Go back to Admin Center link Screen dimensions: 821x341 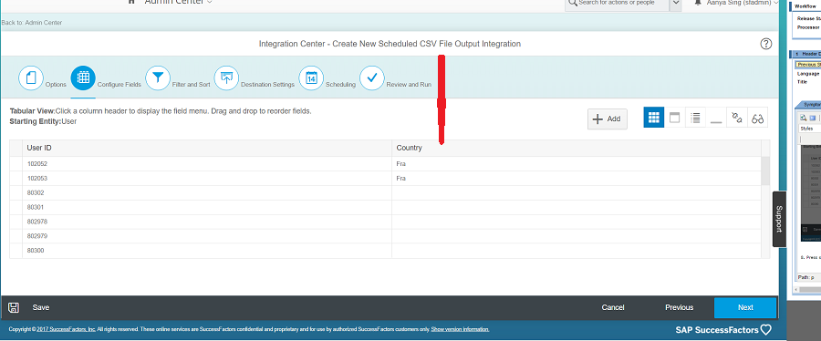(x=32, y=23)
